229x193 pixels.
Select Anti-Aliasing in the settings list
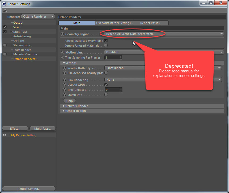coord(22,36)
